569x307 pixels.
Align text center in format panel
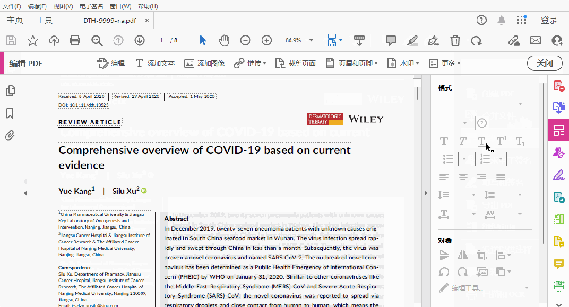[463, 177]
